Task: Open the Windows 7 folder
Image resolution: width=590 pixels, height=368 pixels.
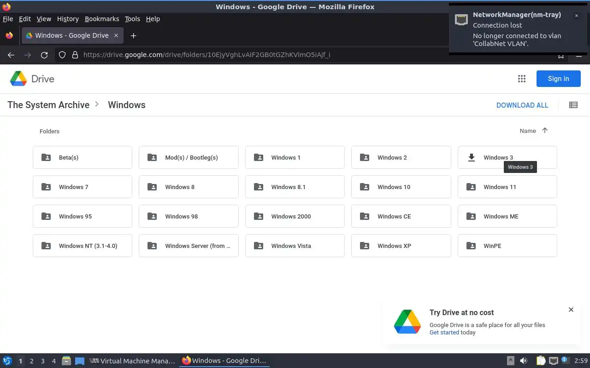Action: 83,187
